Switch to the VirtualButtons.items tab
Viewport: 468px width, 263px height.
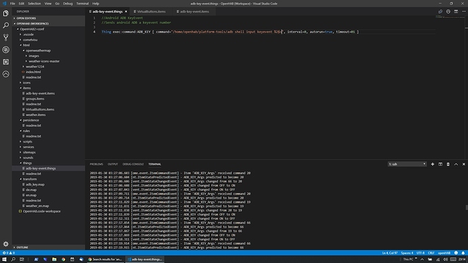pos(151,12)
